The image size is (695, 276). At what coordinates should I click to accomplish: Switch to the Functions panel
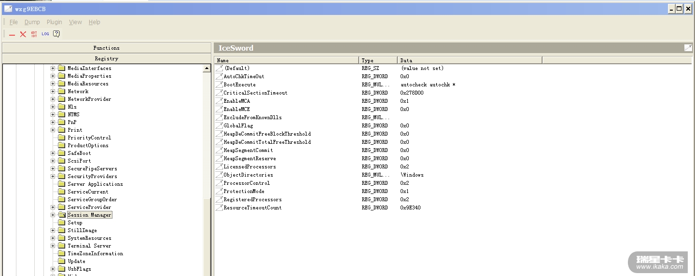pos(106,48)
